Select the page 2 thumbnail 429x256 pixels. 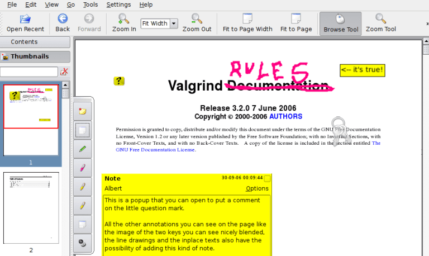pyautogui.click(x=31, y=207)
